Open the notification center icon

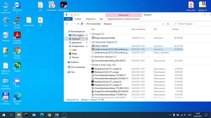[x=206, y=115]
